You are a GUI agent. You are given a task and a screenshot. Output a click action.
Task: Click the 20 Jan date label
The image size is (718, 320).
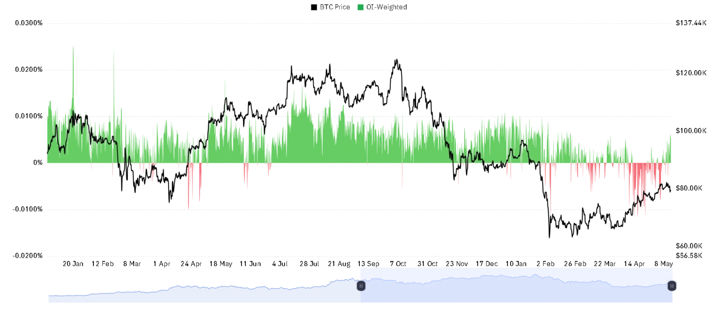click(73, 264)
